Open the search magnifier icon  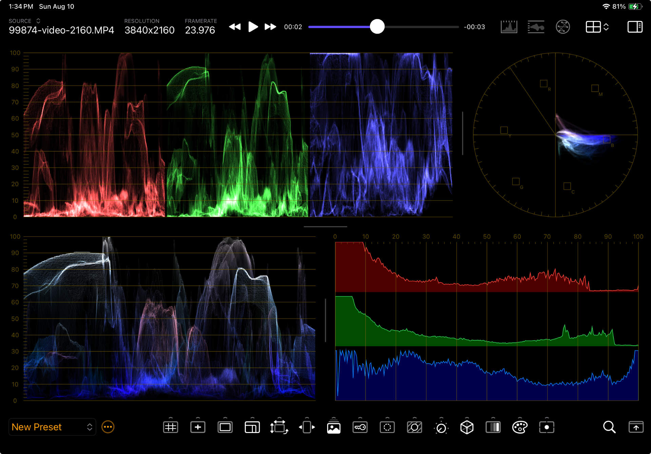pos(609,427)
